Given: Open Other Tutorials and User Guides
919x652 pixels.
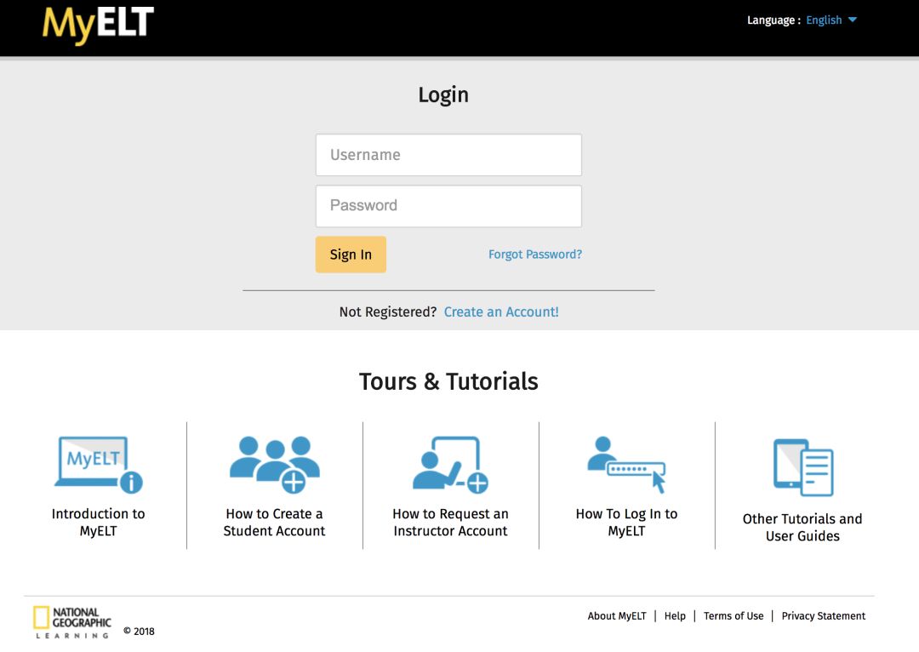Looking at the screenshot, I should pyautogui.click(x=802, y=527).
